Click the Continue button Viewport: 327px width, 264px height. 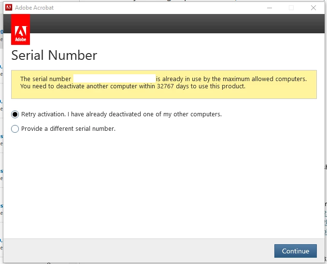[295, 251]
